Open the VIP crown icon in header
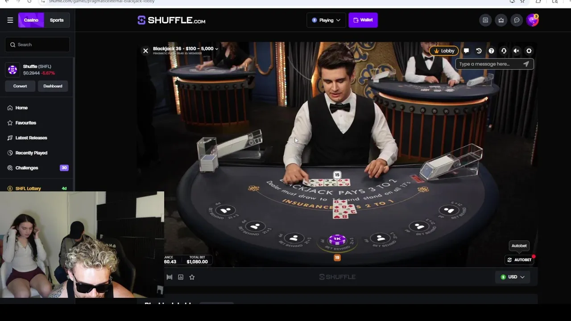Screen dimensions: 571x321 [x=501, y=20]
